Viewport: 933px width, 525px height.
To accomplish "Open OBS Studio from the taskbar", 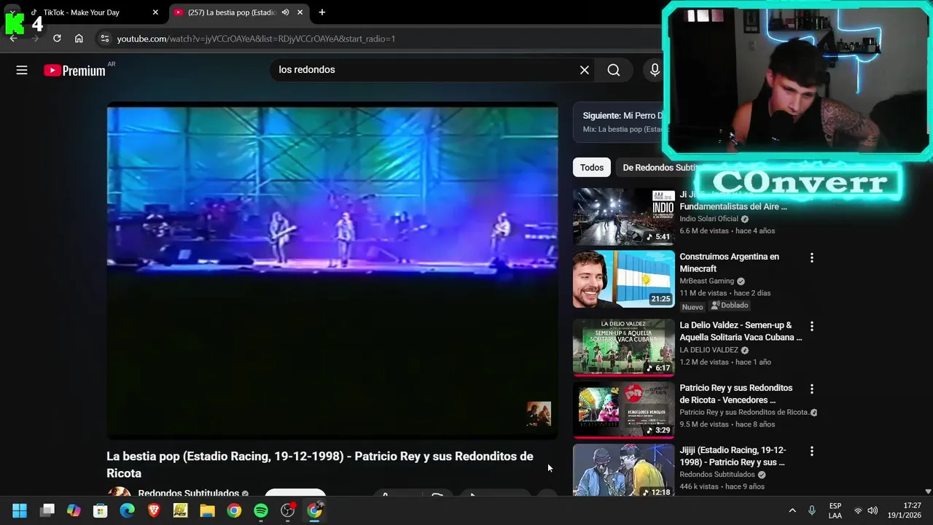I will point(288,510).
